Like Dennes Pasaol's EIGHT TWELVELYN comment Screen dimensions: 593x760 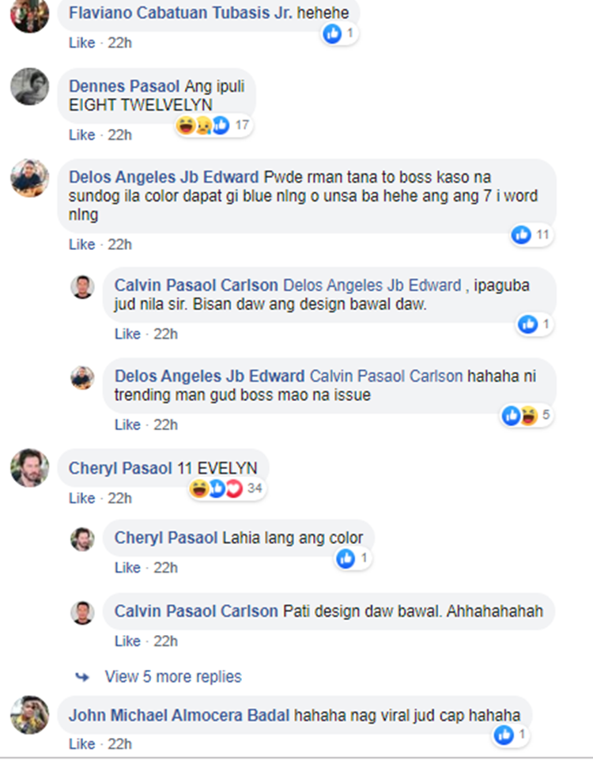(81, 134)
